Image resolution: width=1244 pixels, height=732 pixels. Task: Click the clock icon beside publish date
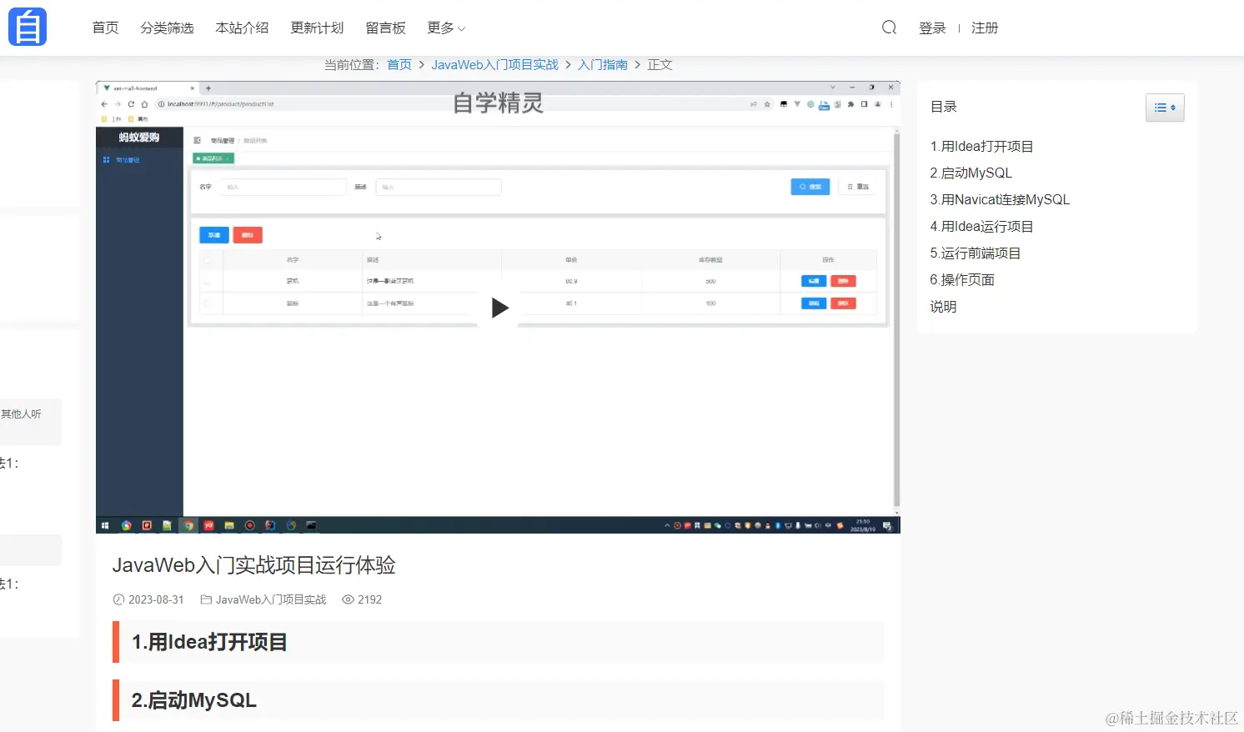tap(118, 599)
